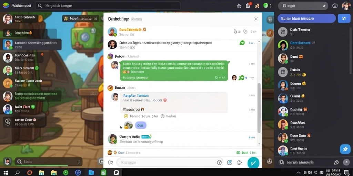The height and width of the screenshot is (176, 353).
Task: Open the profile avatar in the top-right corner
Action: tap(346, 6)
